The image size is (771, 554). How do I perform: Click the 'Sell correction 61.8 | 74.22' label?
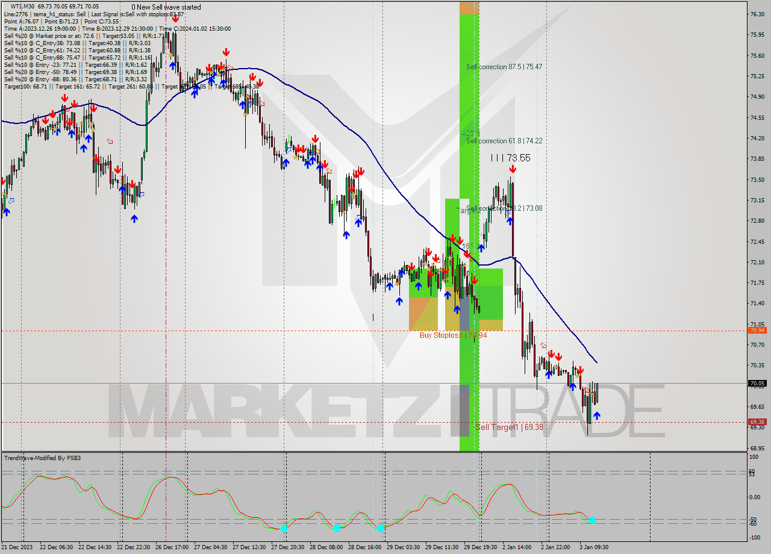point(504,141)
